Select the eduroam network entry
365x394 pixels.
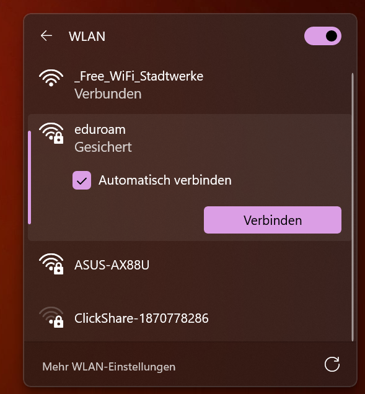pos(190,138)
